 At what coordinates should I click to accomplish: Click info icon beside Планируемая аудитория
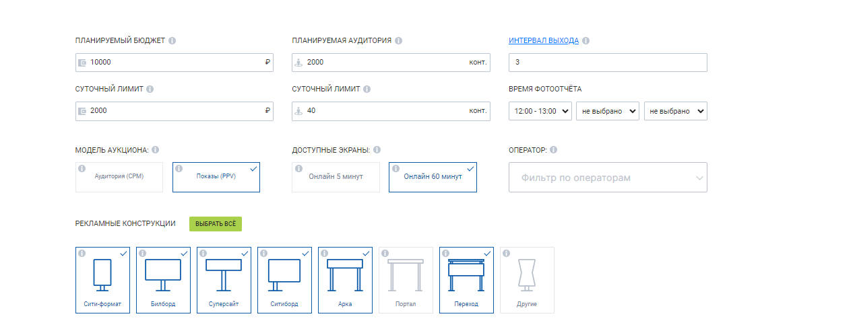click(399, 40)
